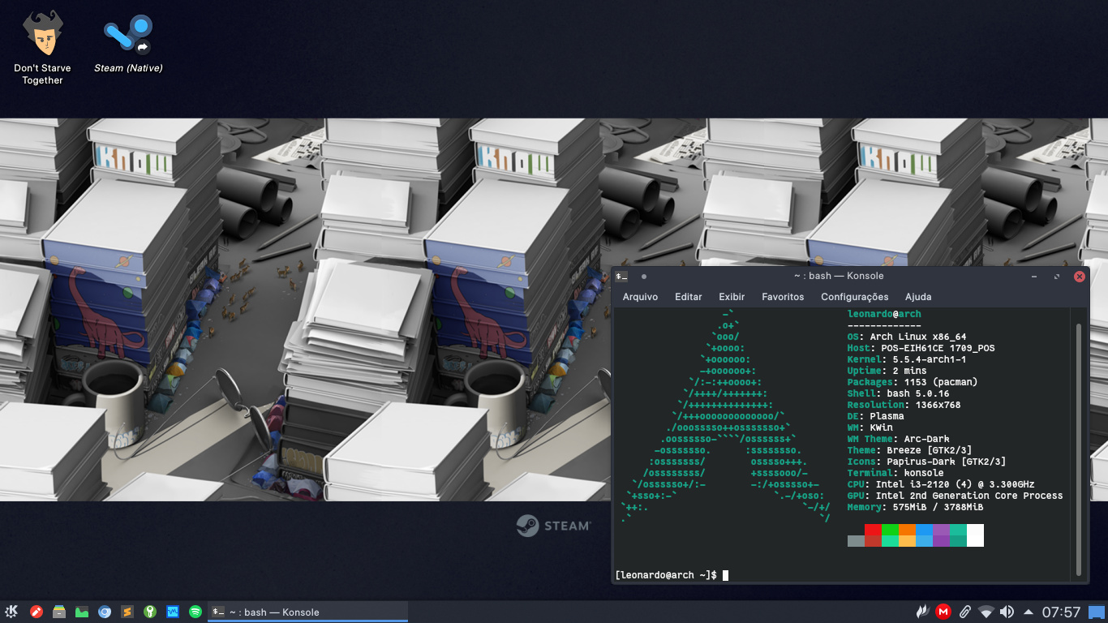
Task: Open the flame icon in system tray
Action: coord(922,612)
